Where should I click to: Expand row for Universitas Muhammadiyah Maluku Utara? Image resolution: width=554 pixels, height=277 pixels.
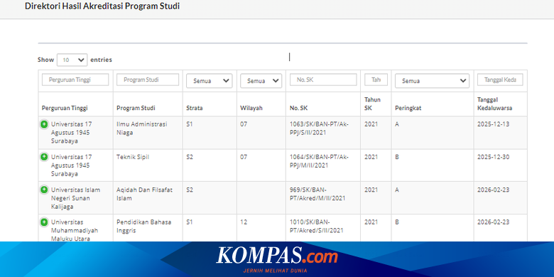click(x=44, y=222)
